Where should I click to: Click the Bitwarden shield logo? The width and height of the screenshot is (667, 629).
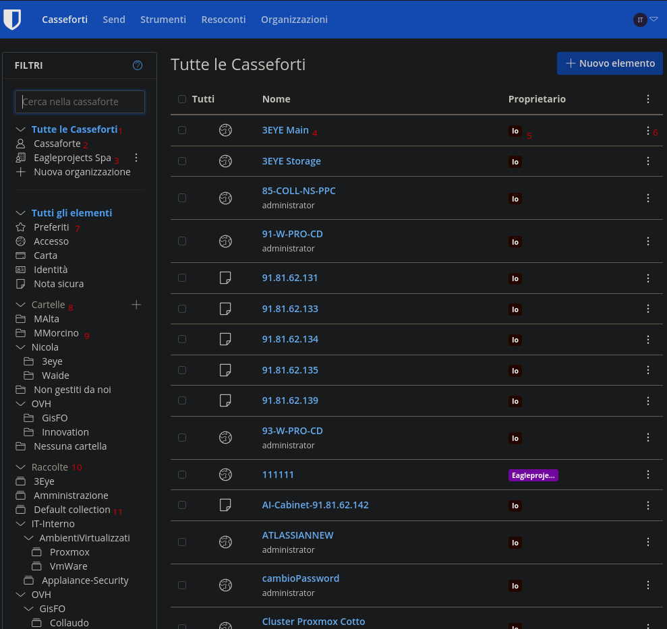pyautogui.click(x=12, y=20)
